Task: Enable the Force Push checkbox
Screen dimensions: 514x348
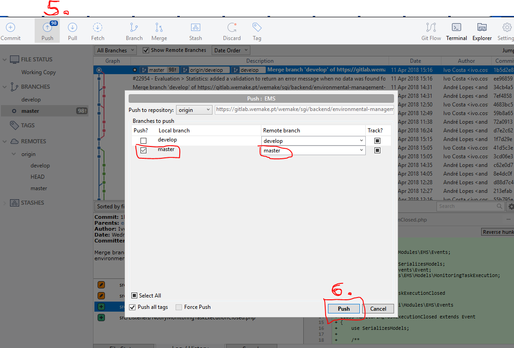Action: click(x=179, y=307)
